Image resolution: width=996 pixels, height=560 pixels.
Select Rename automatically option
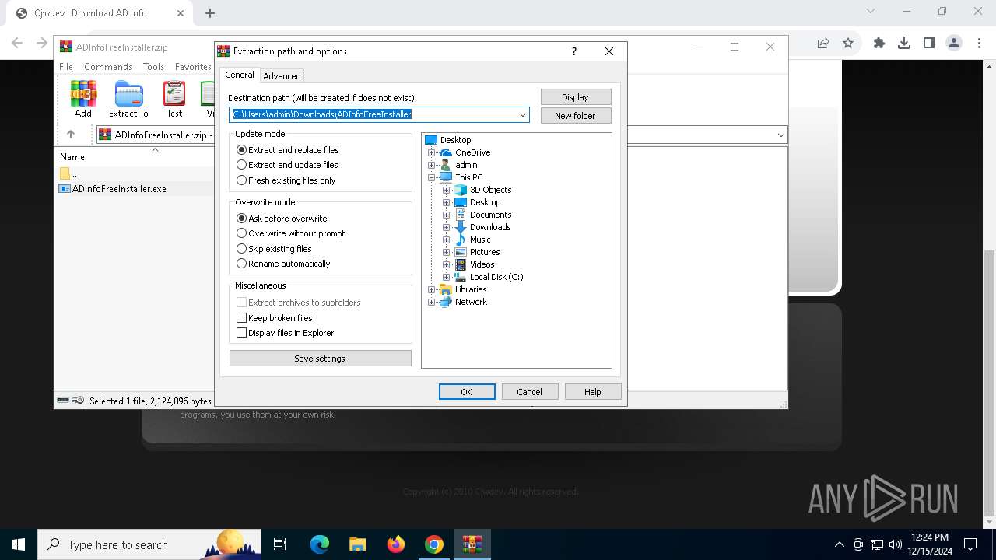click(283, 264)
